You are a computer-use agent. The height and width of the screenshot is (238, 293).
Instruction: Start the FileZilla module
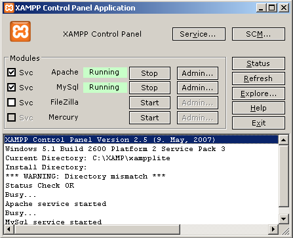pyautogui.click(x=149, y=103)
